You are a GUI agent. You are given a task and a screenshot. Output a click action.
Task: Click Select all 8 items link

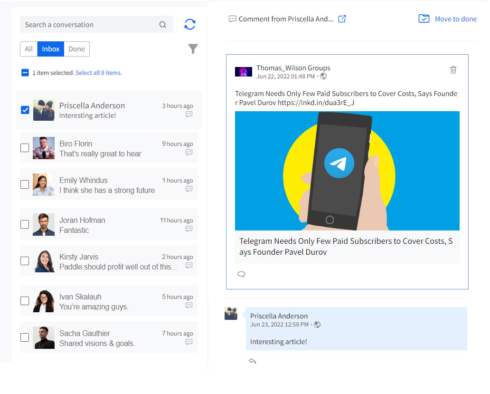click(98, 73)
